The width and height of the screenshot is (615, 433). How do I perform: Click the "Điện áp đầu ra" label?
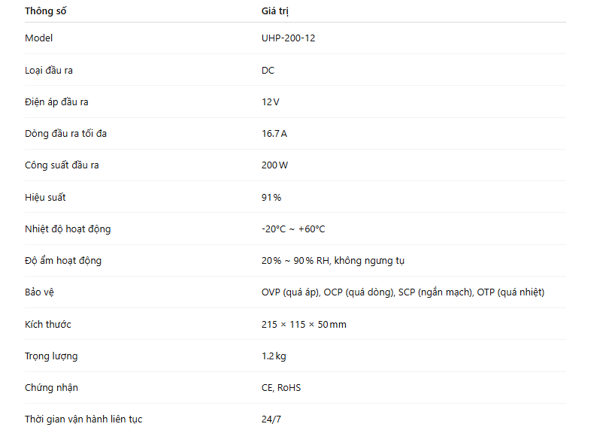click(x=56, y=101)
